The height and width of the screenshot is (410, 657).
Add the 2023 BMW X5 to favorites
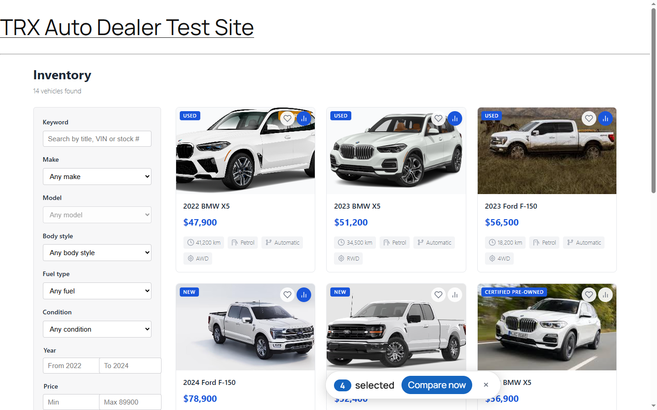pos(438,118)
